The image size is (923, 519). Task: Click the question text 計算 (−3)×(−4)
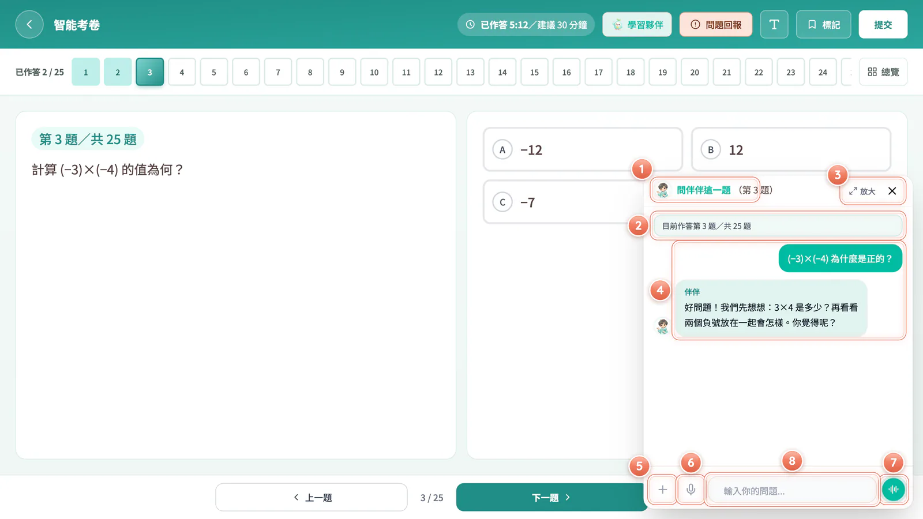108,170
